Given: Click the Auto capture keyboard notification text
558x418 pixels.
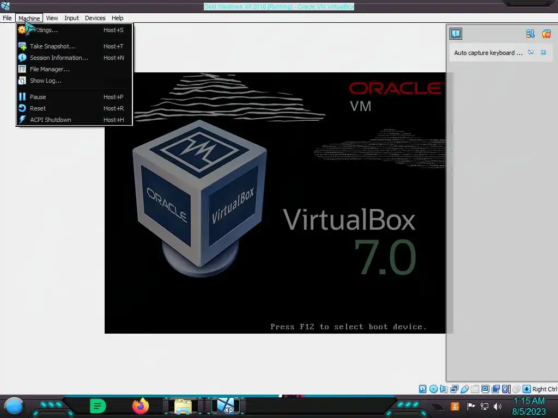Looking at the screenshot, I should 488,53.
